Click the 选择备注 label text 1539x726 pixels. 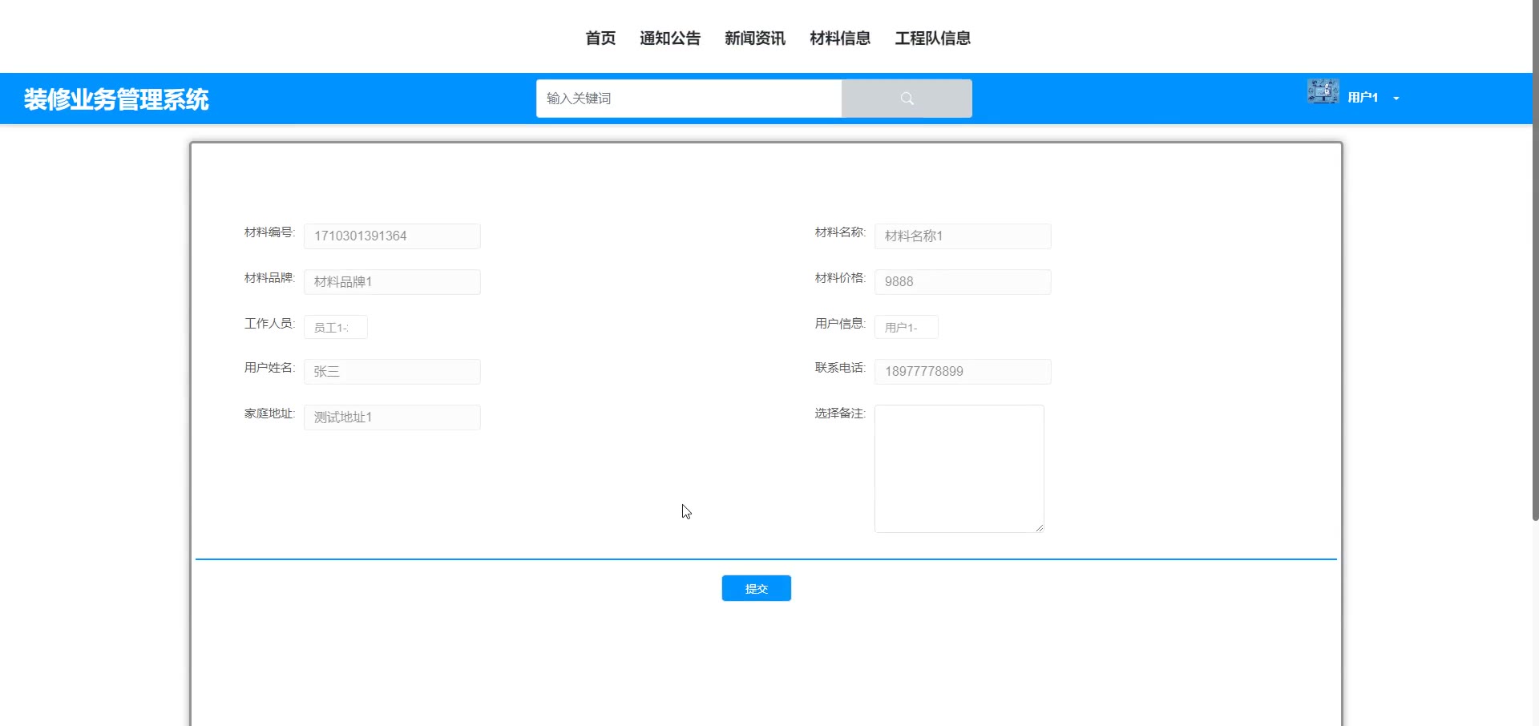840,413
